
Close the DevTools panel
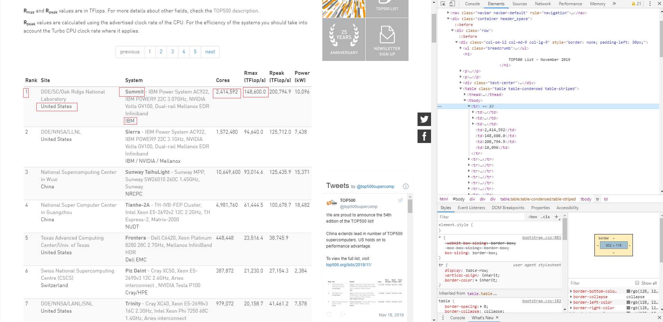click(659, 4)
